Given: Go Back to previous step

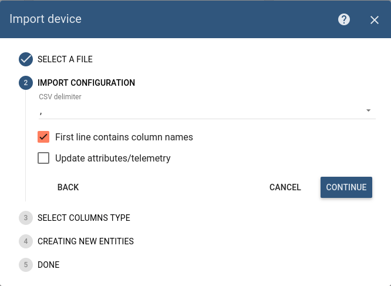Looking at the screenshot, I should coord(68,187).
